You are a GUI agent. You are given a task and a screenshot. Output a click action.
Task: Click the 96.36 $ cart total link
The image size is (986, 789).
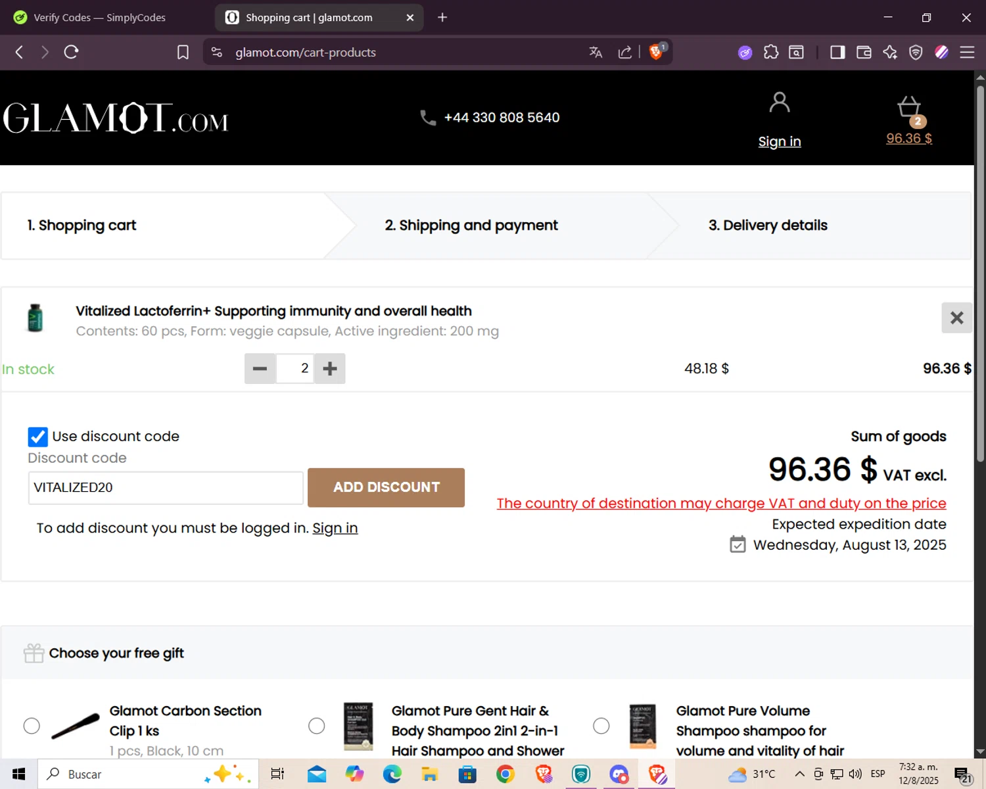(909, 139)
